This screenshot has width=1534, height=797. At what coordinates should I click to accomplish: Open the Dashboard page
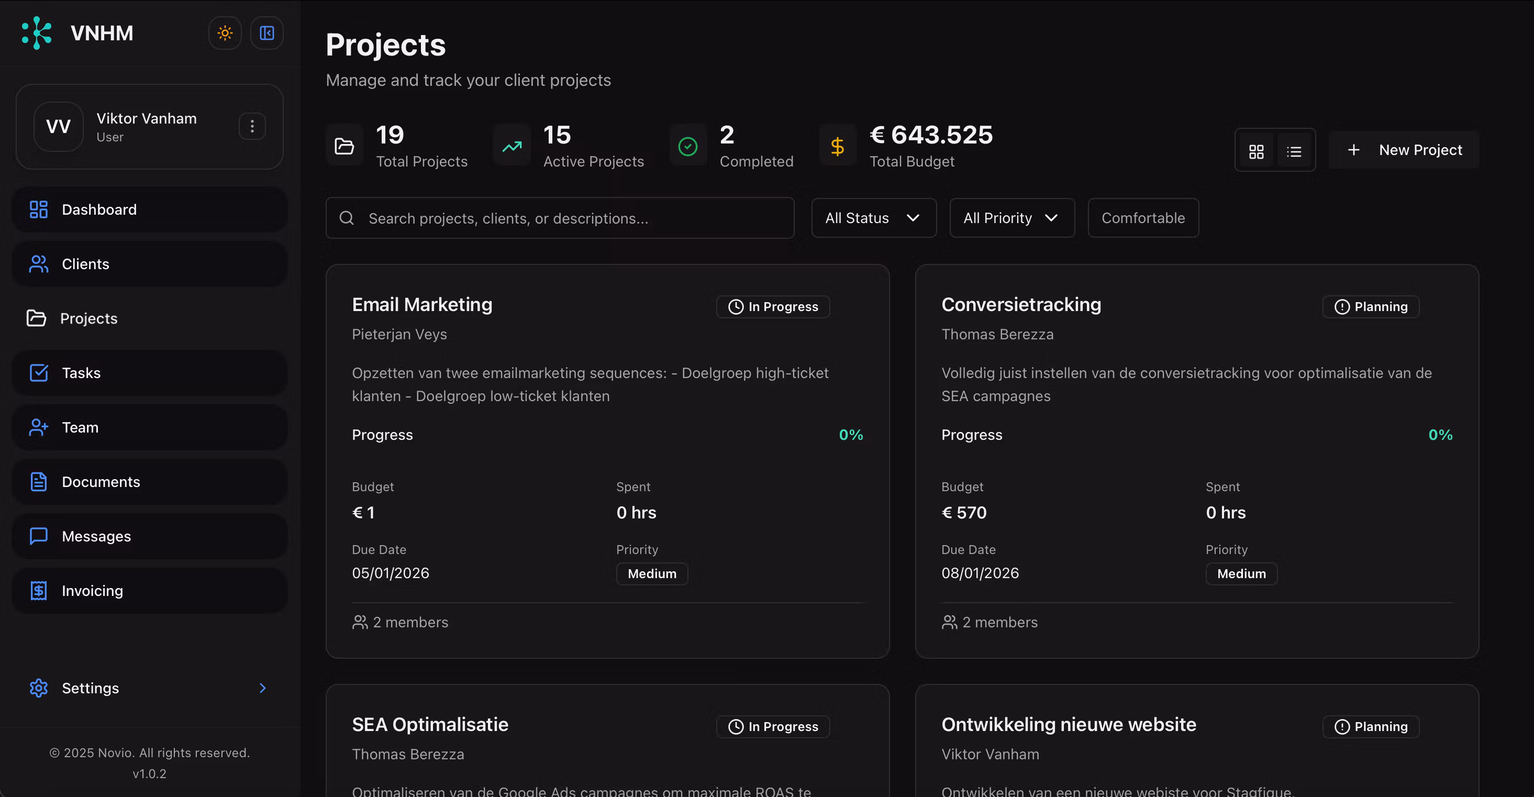149,209
